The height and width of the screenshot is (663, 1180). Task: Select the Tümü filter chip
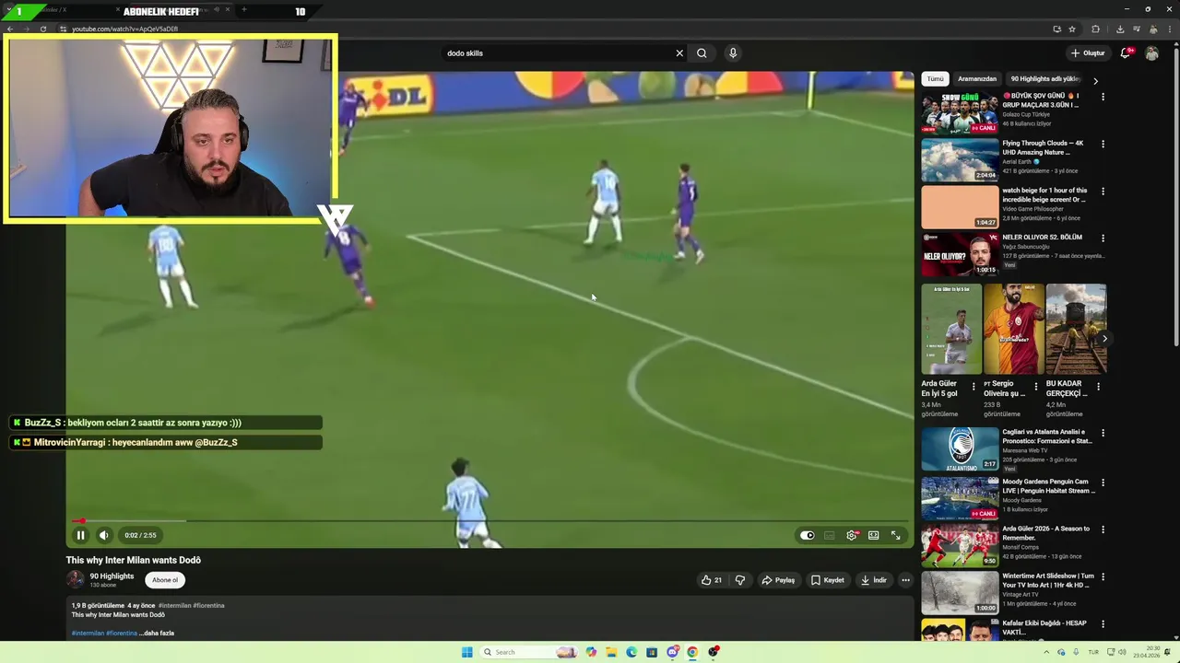click(936, 79)
